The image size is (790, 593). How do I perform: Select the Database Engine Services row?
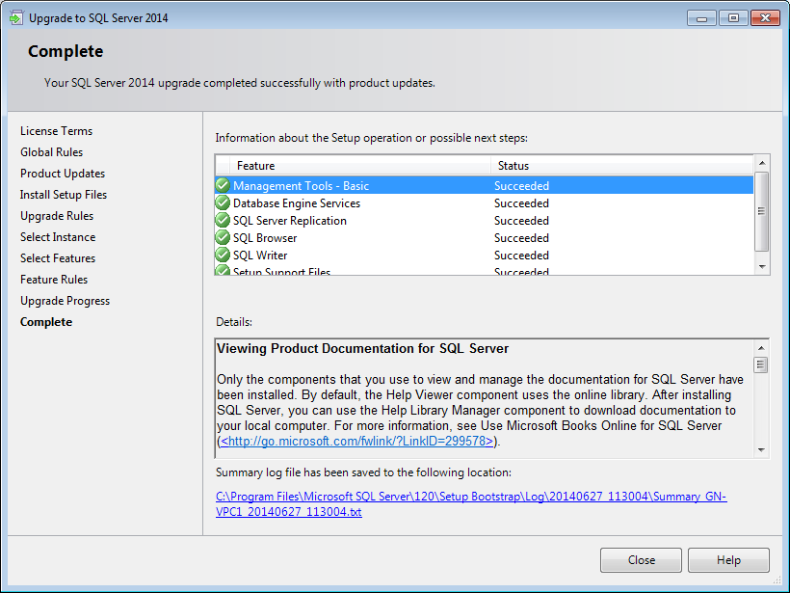485,203
